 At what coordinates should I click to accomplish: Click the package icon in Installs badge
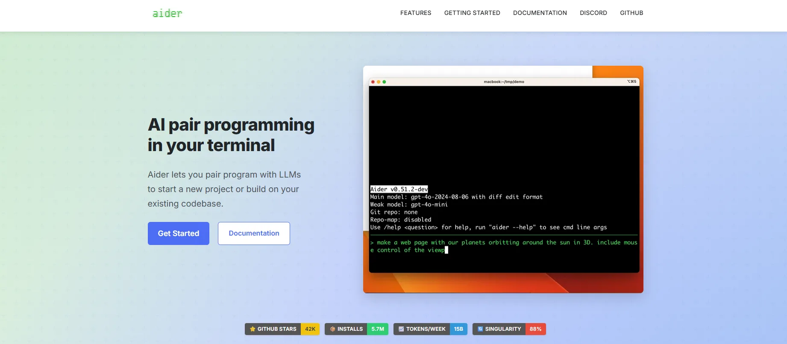click(x=332, y=329)
